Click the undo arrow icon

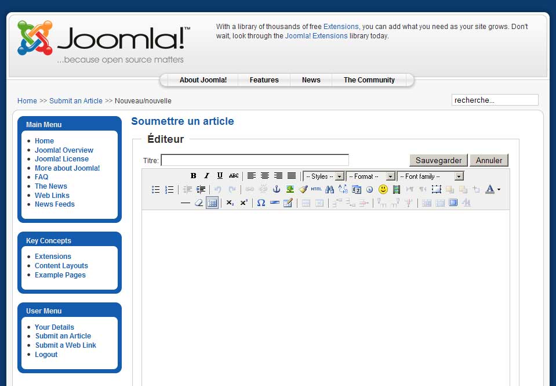218,189
